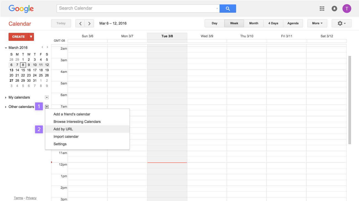Show next month in mini calendar
This screenshot has width=359, height=201.
tap(47, 47)
